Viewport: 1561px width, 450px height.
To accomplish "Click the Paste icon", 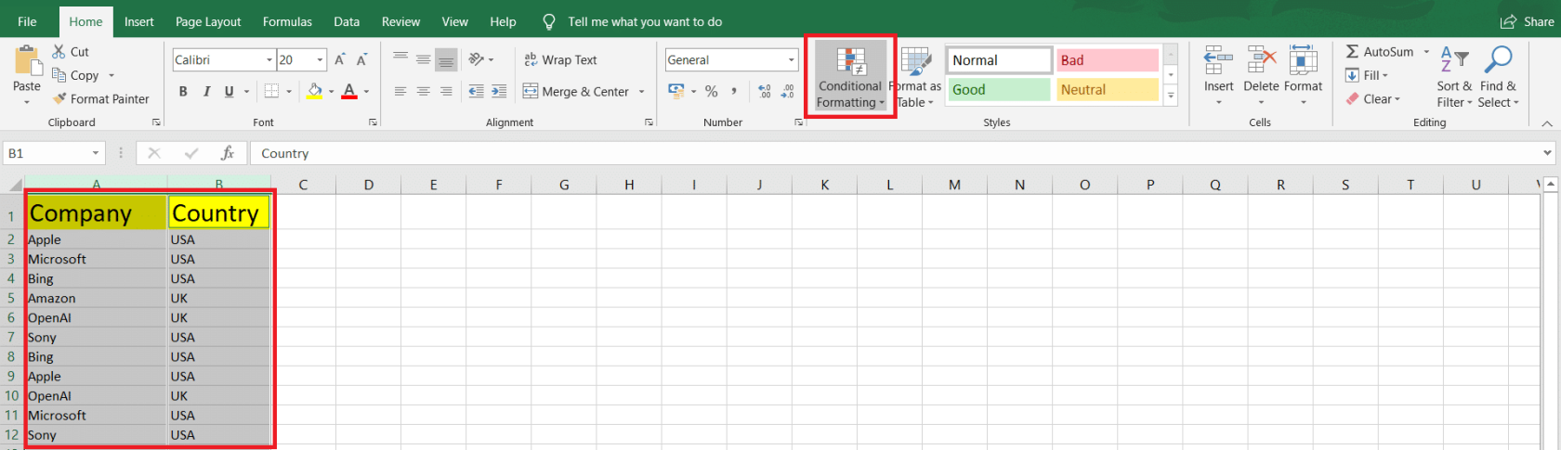I will [27, 61].
